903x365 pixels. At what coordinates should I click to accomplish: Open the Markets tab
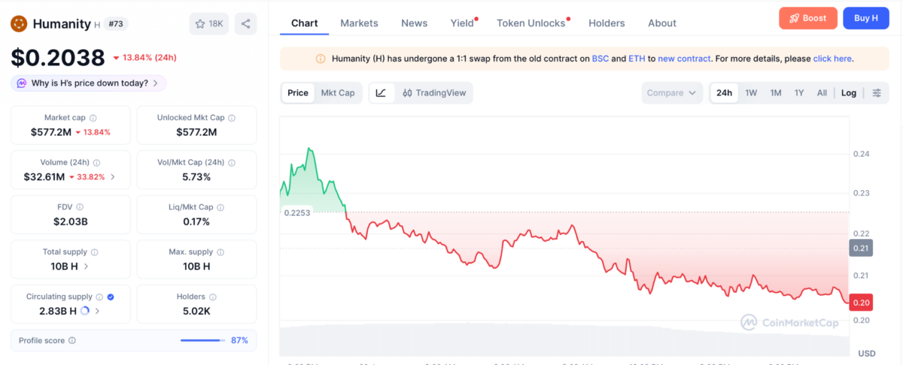pos(359,23)
